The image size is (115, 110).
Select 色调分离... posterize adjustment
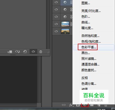pyautogui.click(x=89, y=84)
